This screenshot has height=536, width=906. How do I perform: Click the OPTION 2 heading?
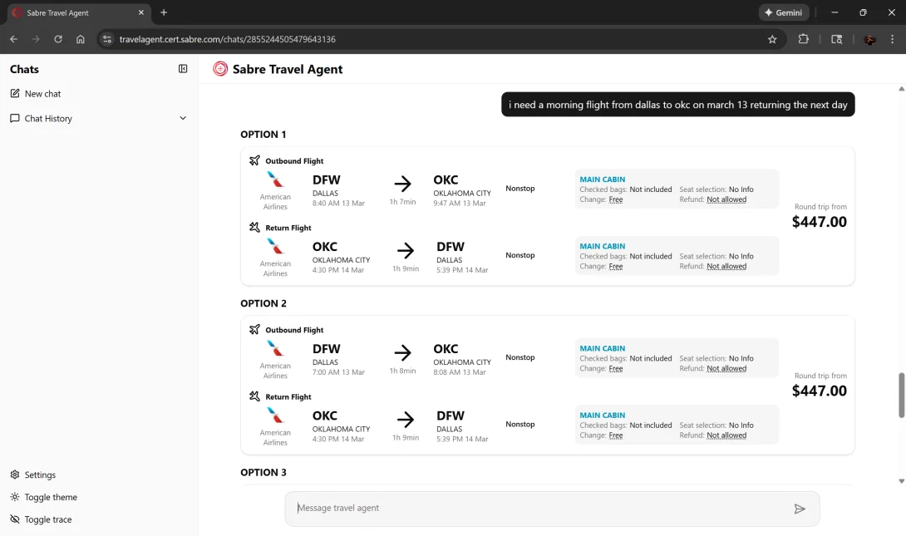263,304
